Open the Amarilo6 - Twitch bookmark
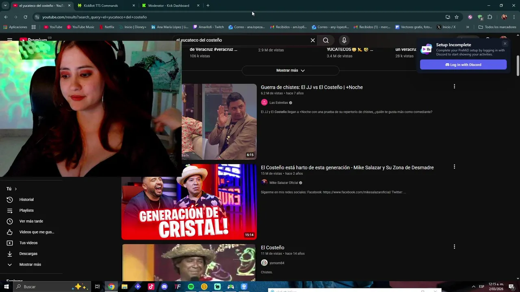Image resolution: width=520 pixels, height=292 pixels. (208, 27)
